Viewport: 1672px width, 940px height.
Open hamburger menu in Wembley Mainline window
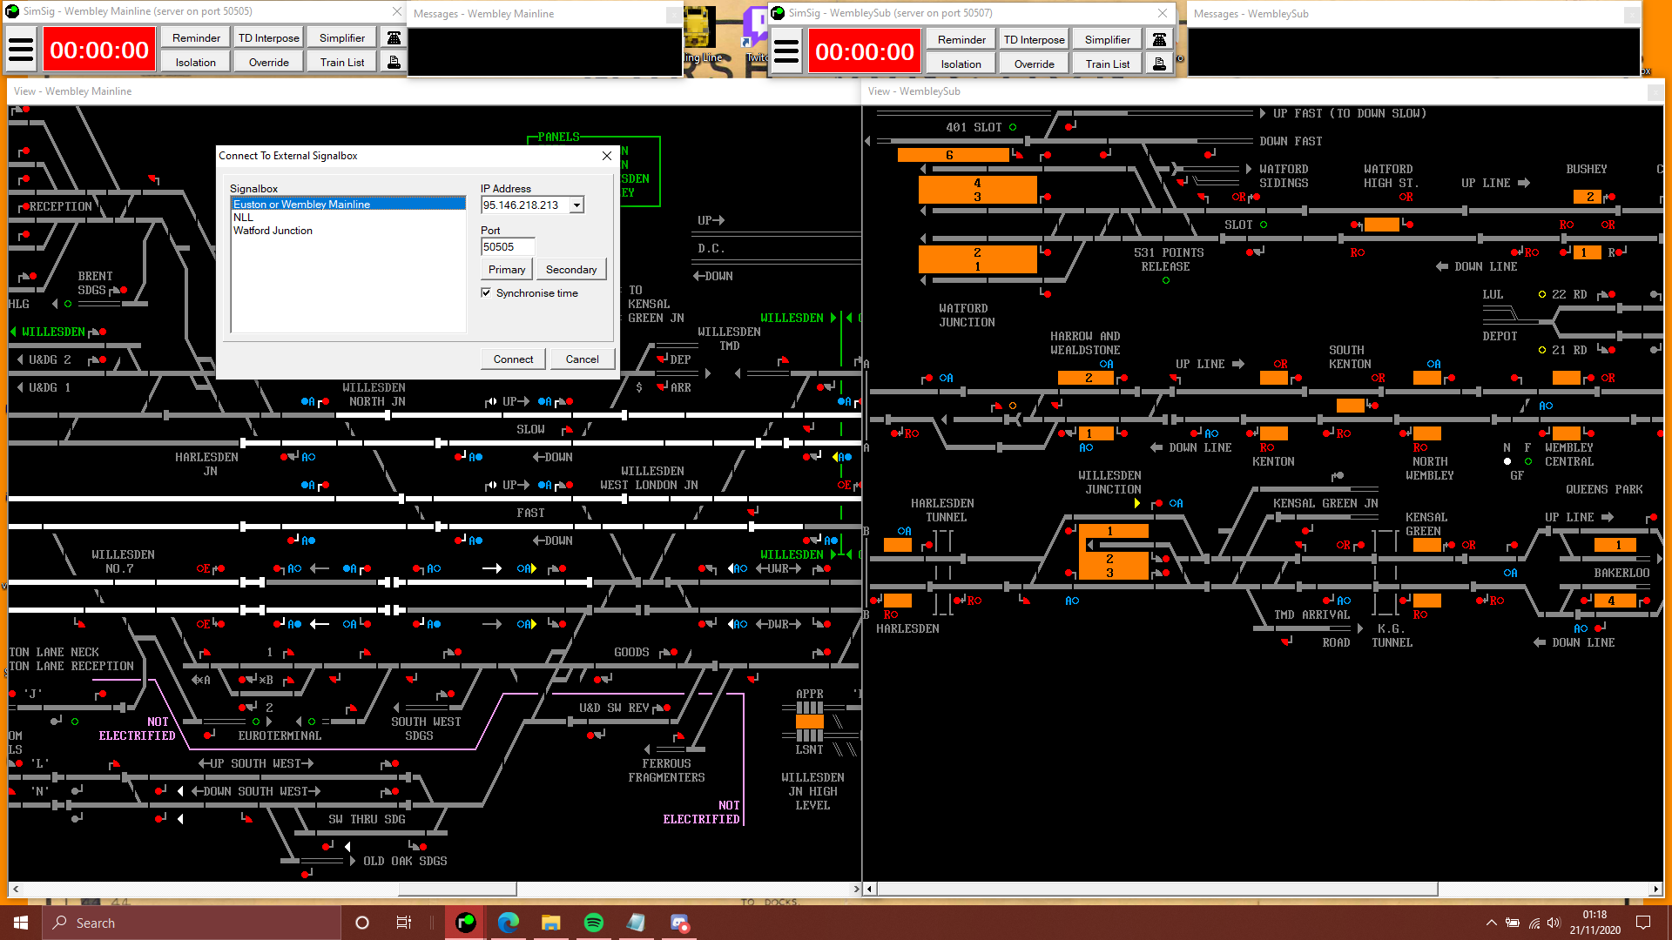[x=21, y=50]
